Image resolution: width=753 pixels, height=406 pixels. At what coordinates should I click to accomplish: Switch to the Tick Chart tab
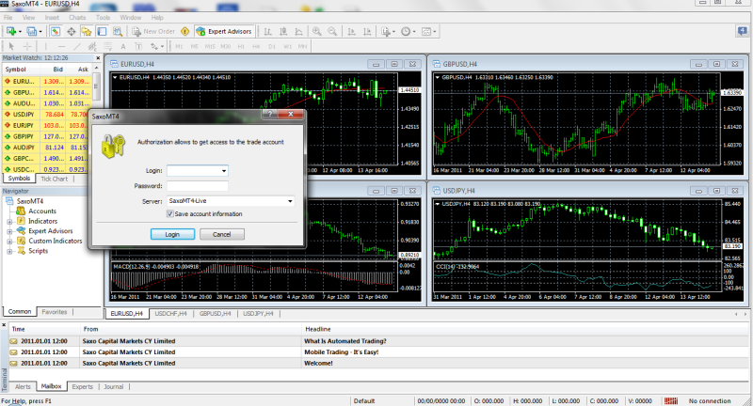pos(54,179)
